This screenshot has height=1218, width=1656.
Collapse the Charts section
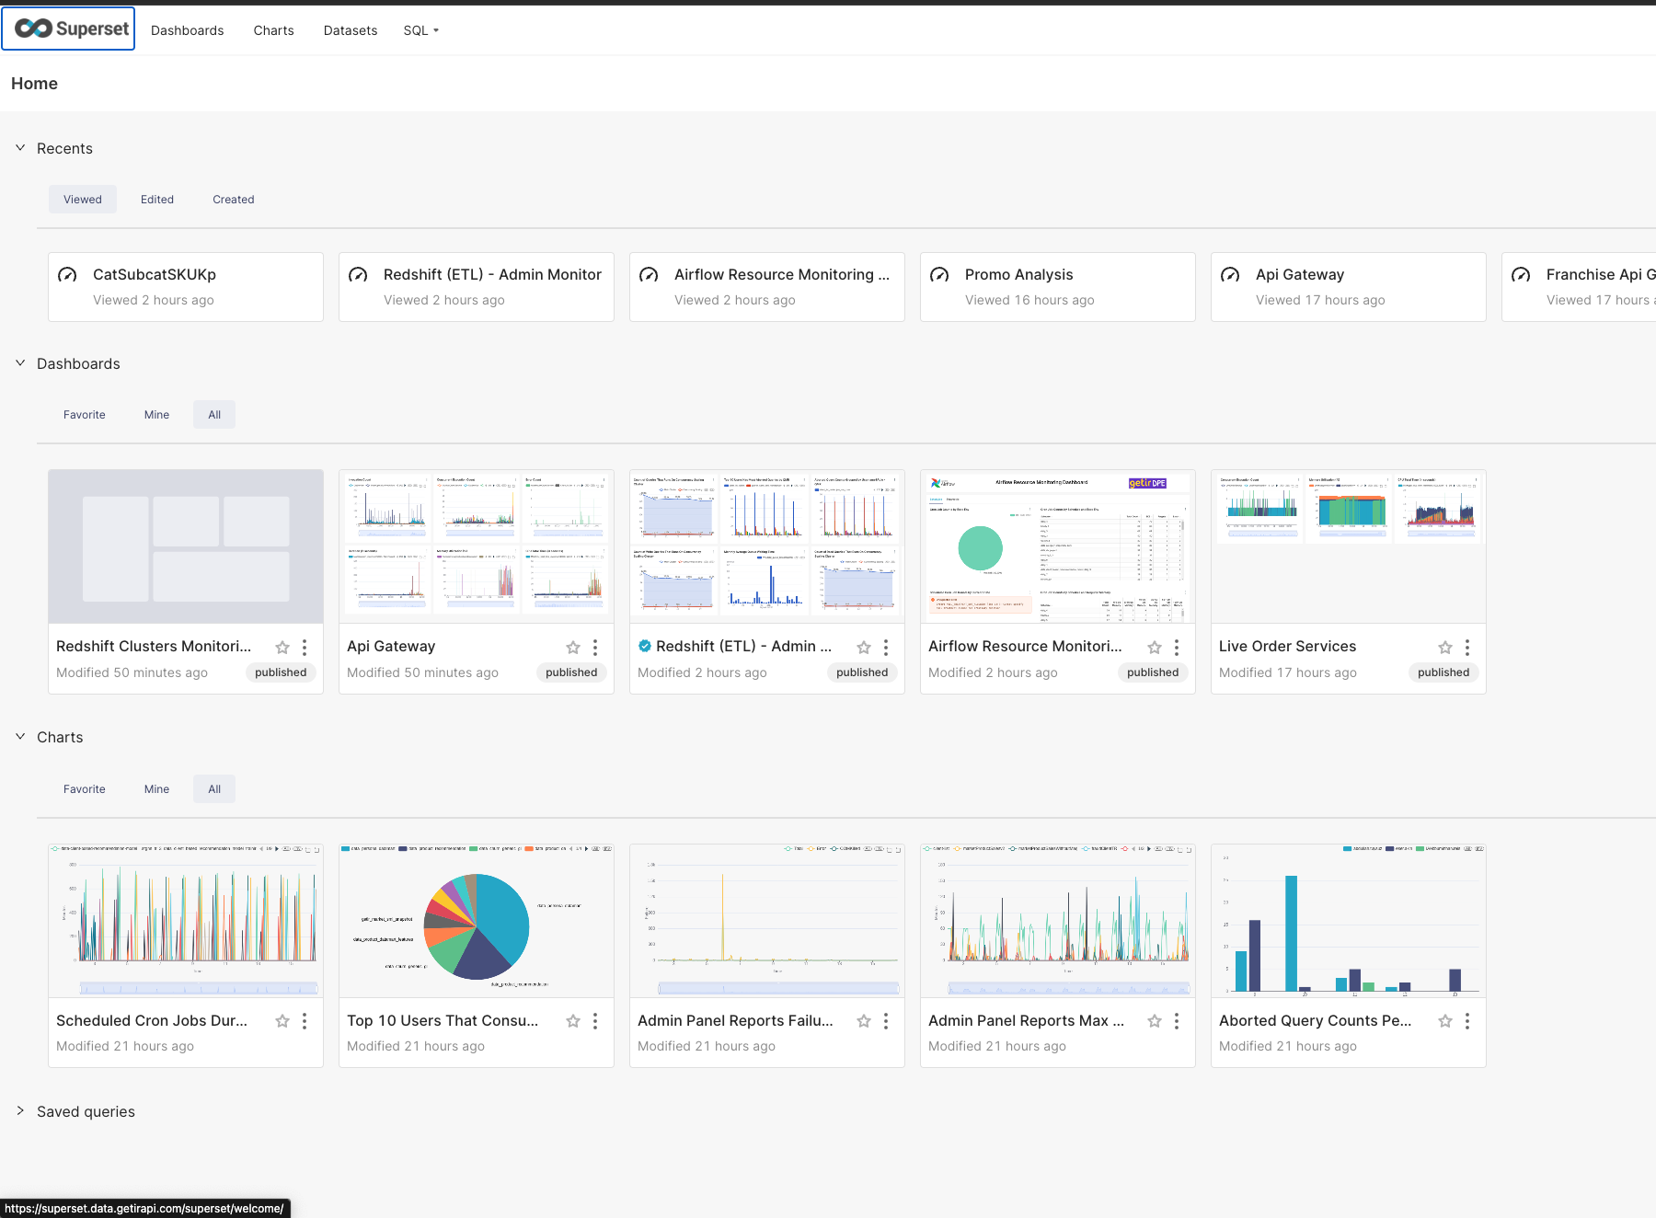(x=20, y=736)
